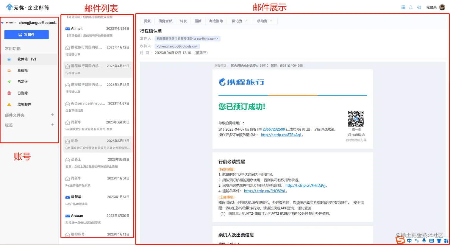This screenshot has height=245, width=450.
Task: Click sender chip a_rsv@trip.com
Action: pos(187,39)
